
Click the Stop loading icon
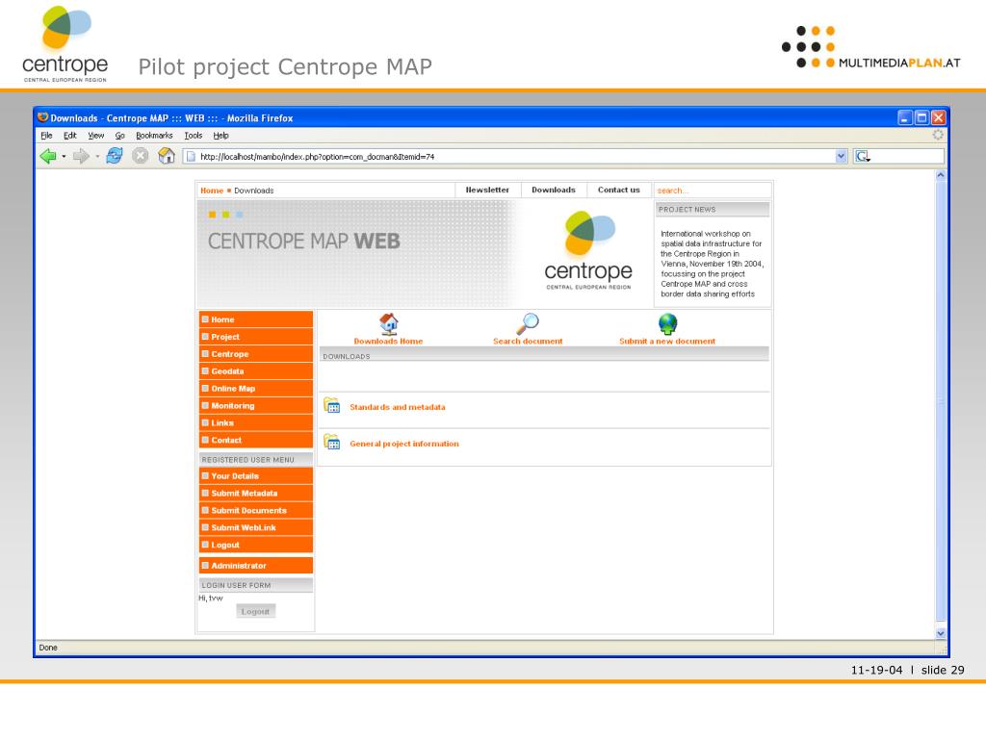141,156
